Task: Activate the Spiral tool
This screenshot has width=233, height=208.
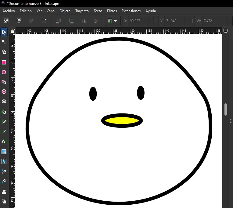Action: (x=4, y=102)
